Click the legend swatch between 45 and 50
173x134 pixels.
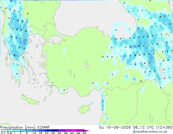tap(80, 130)
